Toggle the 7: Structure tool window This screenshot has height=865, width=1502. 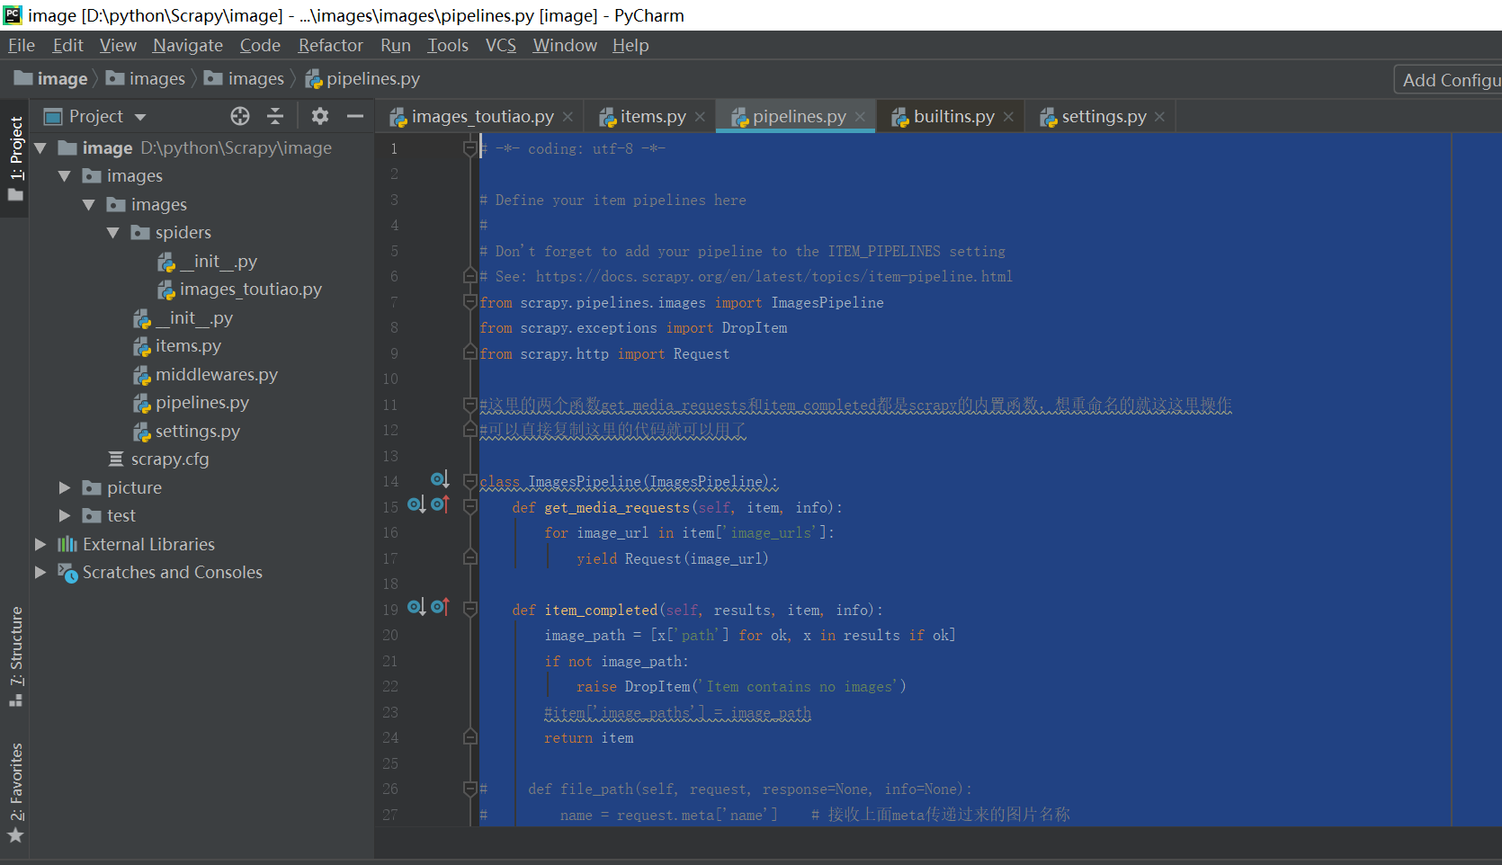pyautogui.click(x=15, y=655)
